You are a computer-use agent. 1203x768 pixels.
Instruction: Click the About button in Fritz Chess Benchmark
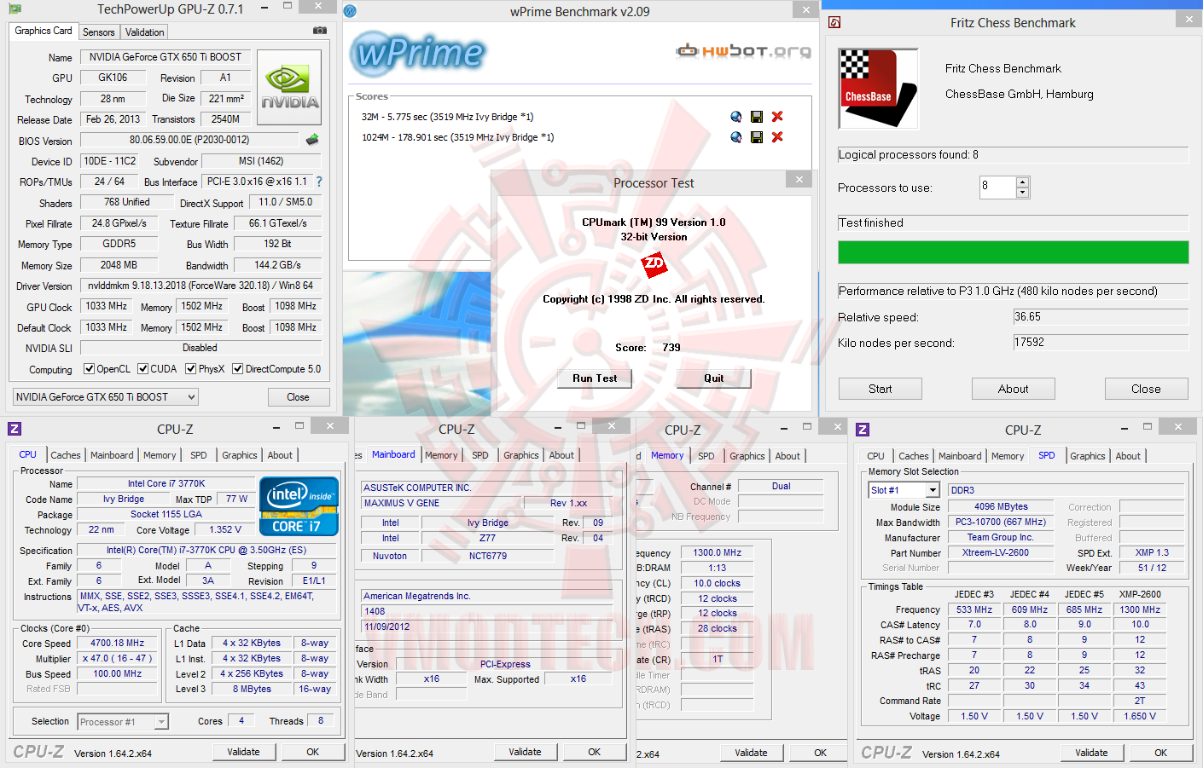pyautogui.click(x=1014, y=389)
